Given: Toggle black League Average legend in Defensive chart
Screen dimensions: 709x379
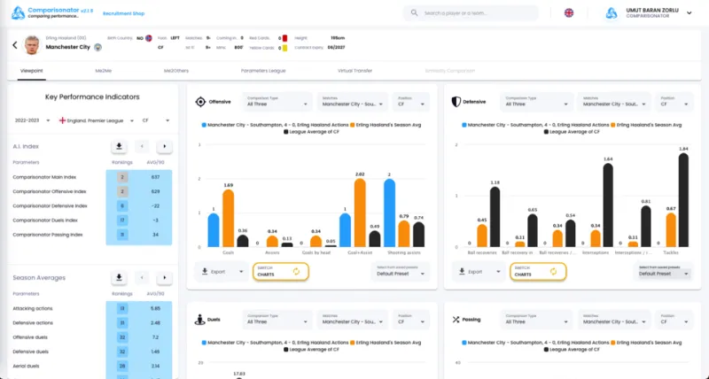Looking at the screenshot, I should coord(573,132).
